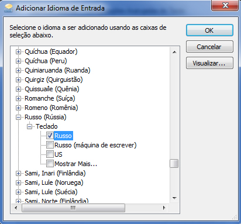
Task: Click the Cancelar button
Action: (x=209, y=47)
